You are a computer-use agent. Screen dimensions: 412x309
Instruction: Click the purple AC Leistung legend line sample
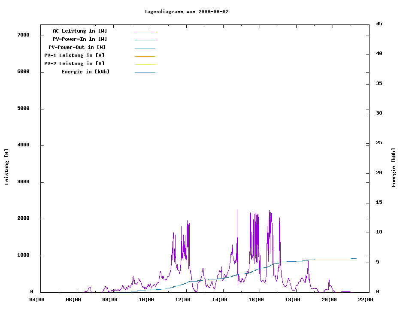coord(145,32)
